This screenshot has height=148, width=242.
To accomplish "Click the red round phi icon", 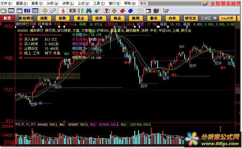I will point(122,11).
